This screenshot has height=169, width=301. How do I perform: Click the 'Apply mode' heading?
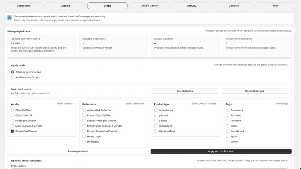point(18,65)
